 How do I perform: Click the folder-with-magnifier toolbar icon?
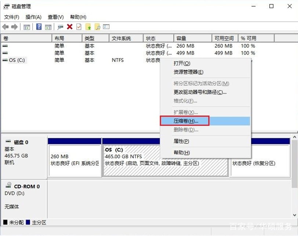pos(98,26)
